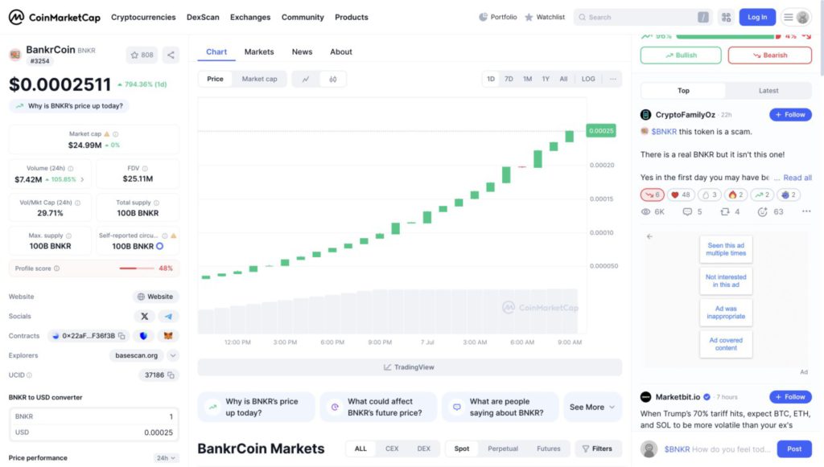This screenshot has height=467, width=824.
Task: Show Latest community posts
Action: 768,91
